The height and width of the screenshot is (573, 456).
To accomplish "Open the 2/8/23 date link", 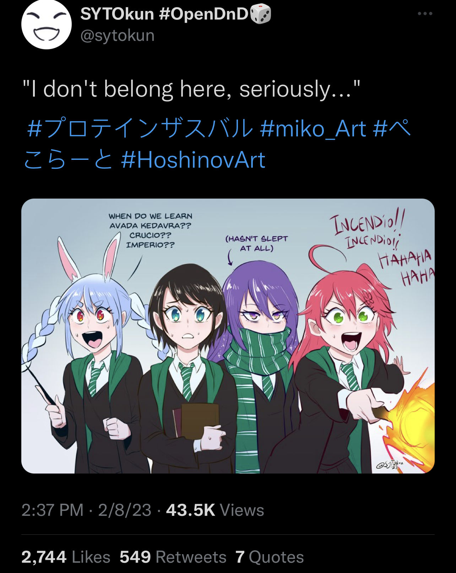I will [x=125, y=510].
